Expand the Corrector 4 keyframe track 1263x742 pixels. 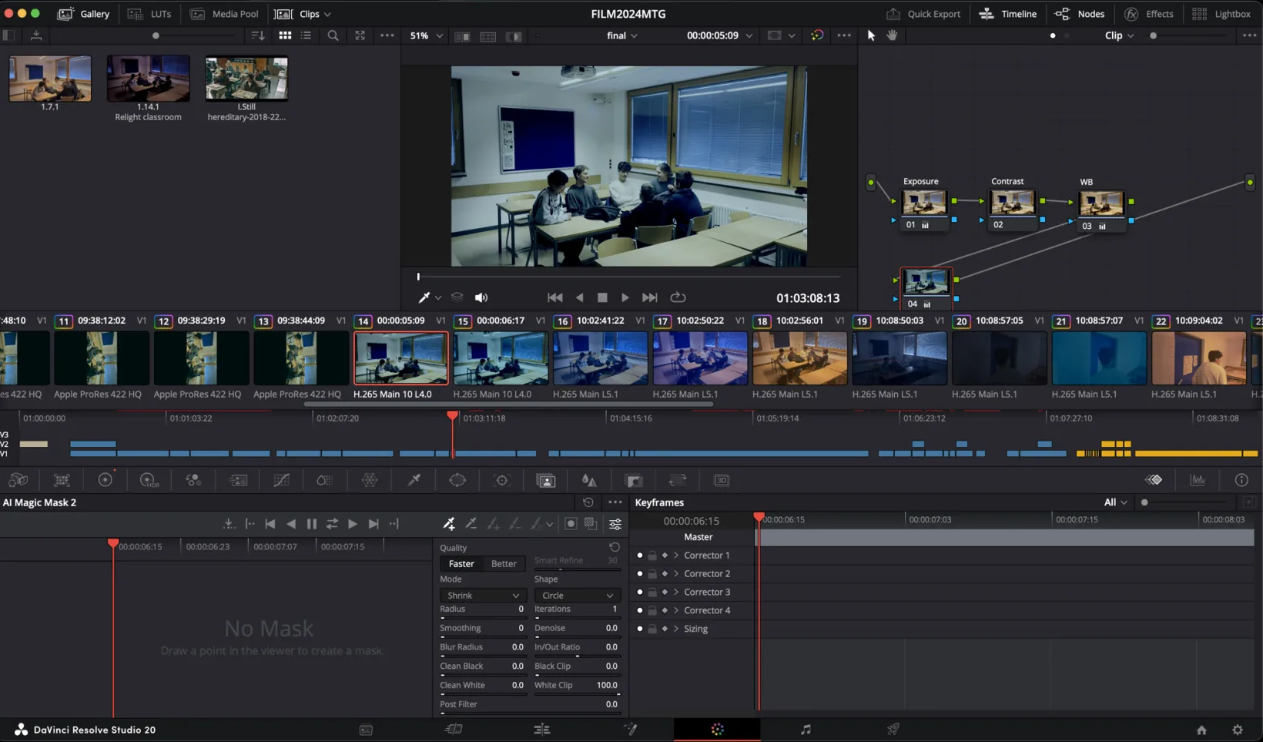click(x=676, y=610)
